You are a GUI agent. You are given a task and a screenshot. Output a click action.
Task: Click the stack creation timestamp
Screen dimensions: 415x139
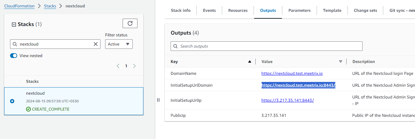52,101
